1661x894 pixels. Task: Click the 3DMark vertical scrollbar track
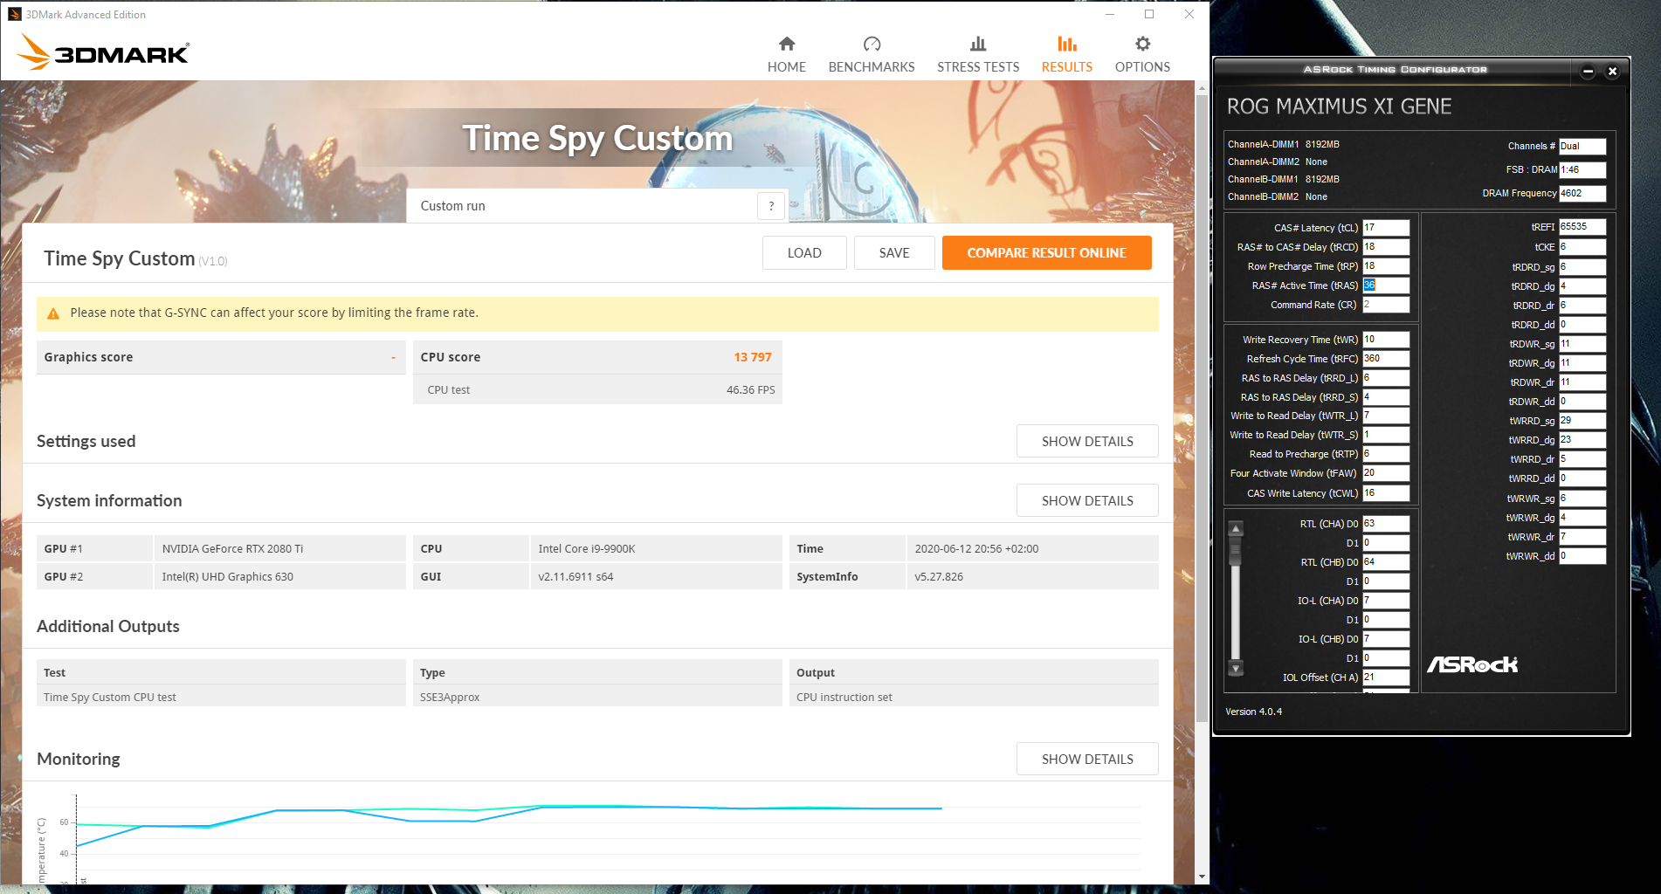click(x=1202, y=482)
